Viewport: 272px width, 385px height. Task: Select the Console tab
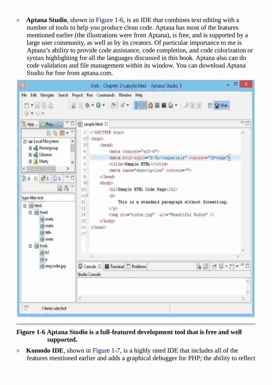point(90,266)
